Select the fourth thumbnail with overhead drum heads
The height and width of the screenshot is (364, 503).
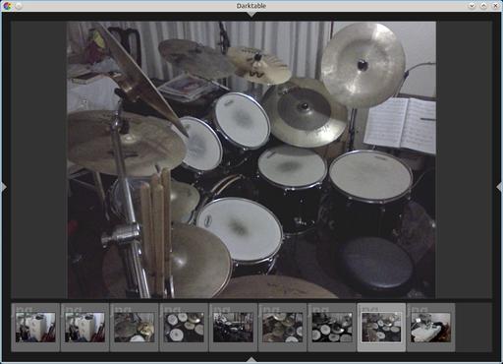(x=184, y=328)
